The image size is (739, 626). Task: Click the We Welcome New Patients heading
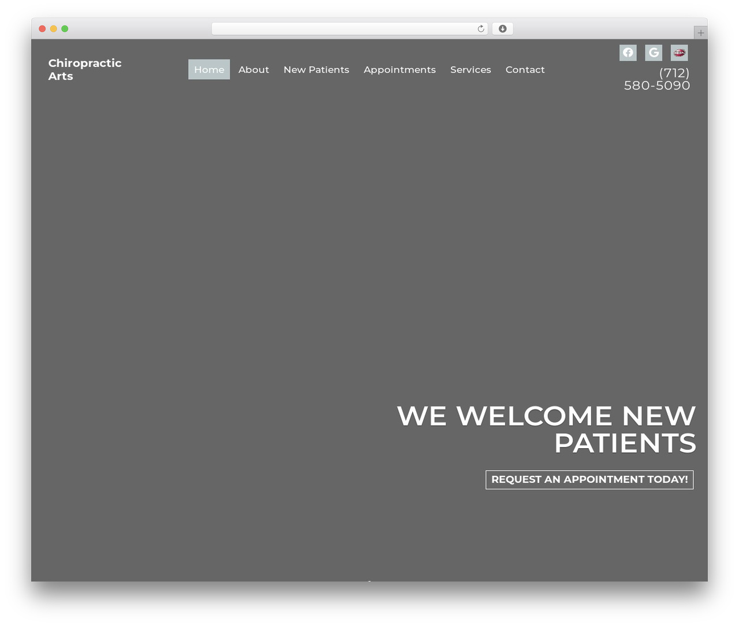point(546,429)
